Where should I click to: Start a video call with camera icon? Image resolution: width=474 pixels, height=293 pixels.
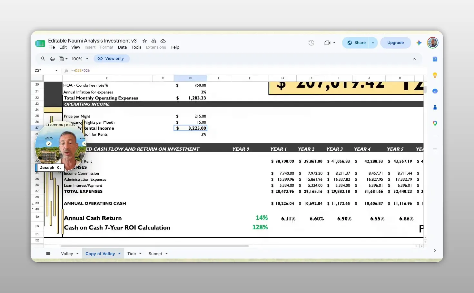coord(327,43)
